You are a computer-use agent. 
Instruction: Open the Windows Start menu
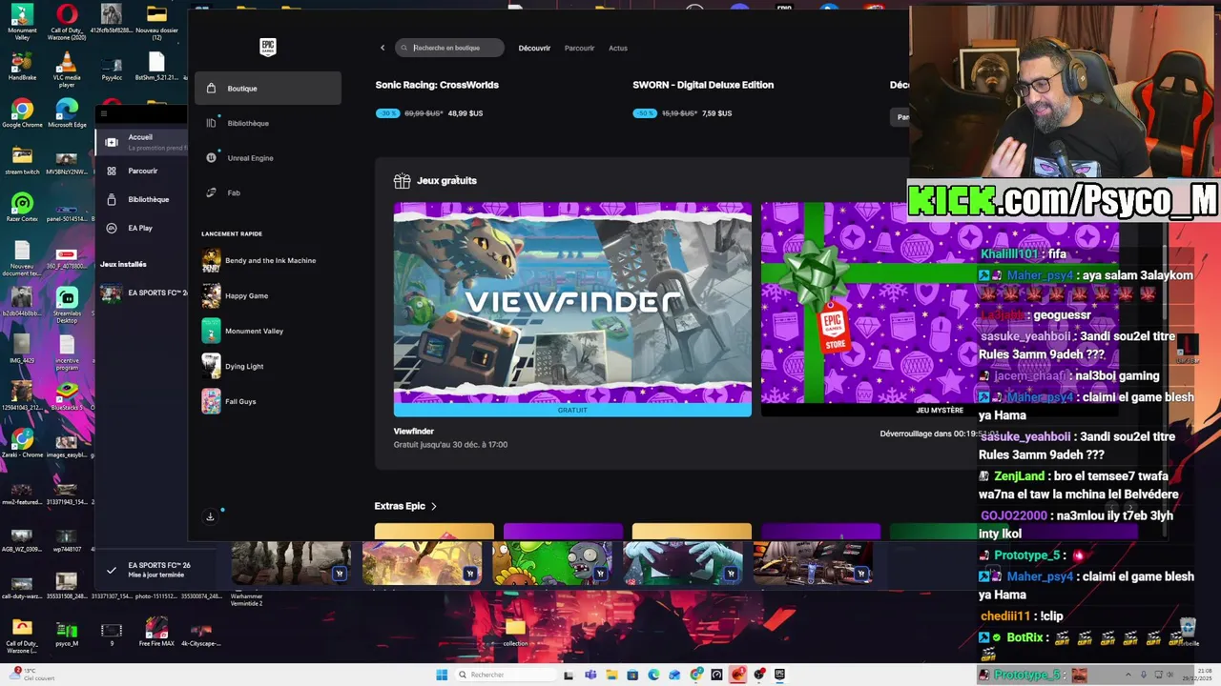click(x=442, y=675)
